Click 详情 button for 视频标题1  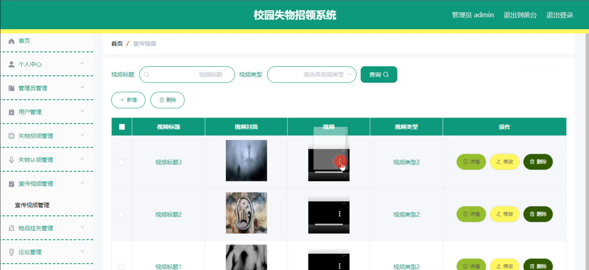point(471,265)
